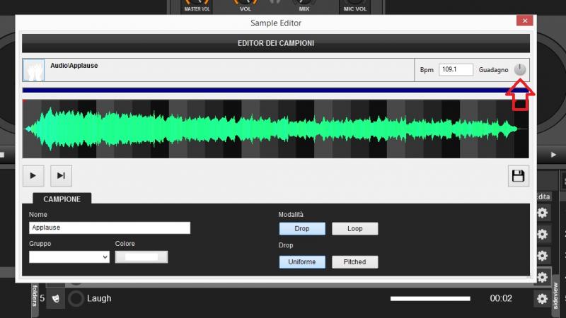This screenshot has width=566, height=318.
Task: Select Drop mode under Modalità
Action: click(301, 229)
